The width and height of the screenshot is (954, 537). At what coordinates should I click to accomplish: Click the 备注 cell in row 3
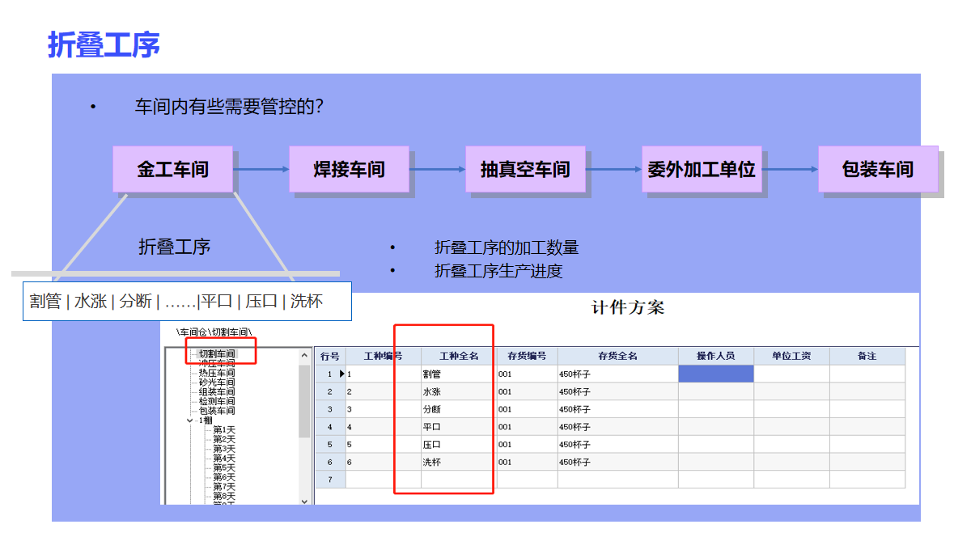point(867,409)
